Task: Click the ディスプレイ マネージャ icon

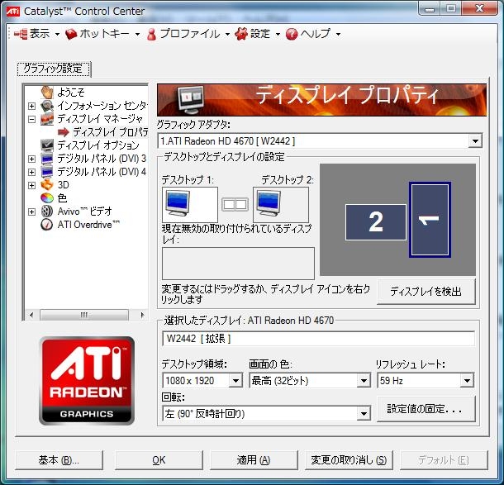Action: (x=47, y=119)
